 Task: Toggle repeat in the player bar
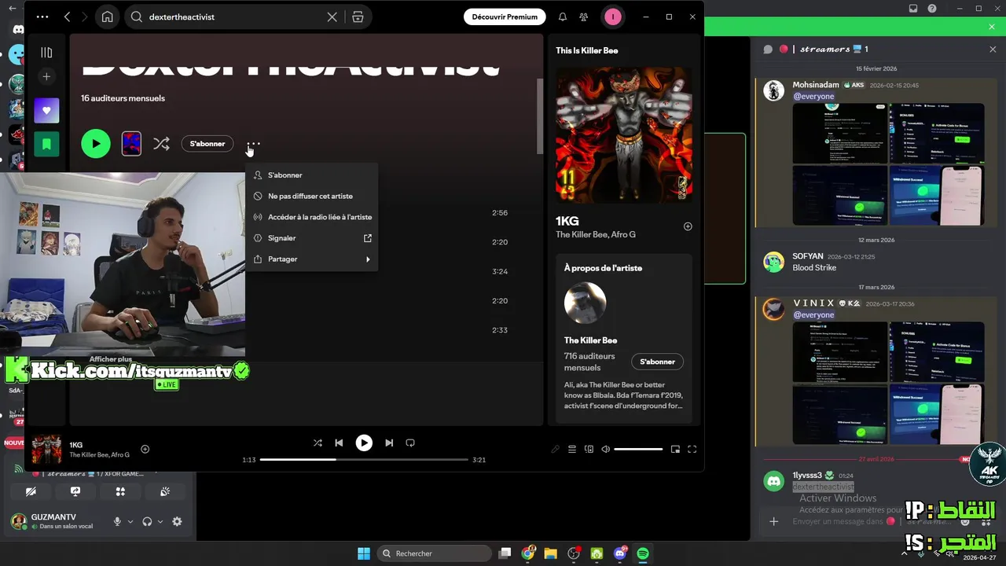410,443
